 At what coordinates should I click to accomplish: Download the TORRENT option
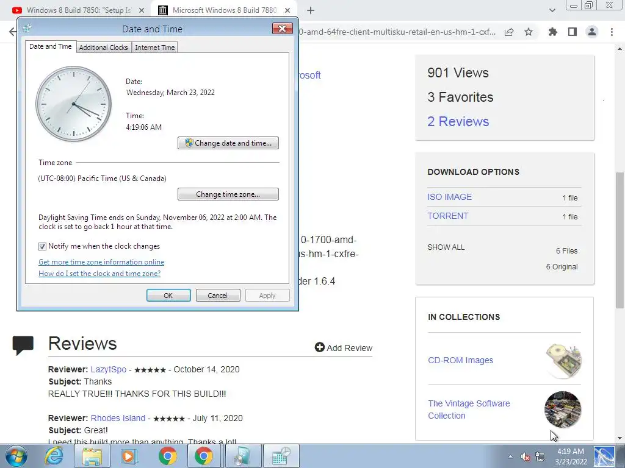click(x=448, y=216)
